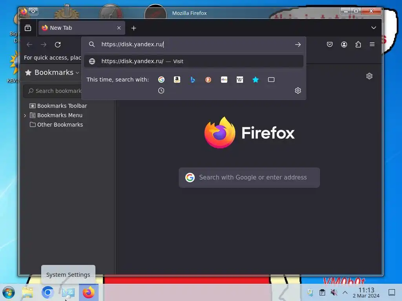This screenshot has width=402, height=301.
Task: Open the clipboard tray icon
Action: tap(322, 292)
